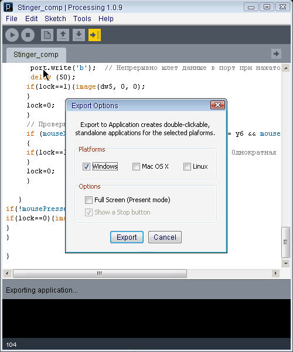Close the Export Options dialog
The width and height of the screenshot is (293, 352).
pyautogui.click(x=217, y=105)
